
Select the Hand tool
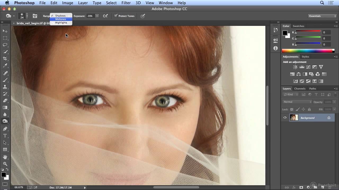coord(5,157)
